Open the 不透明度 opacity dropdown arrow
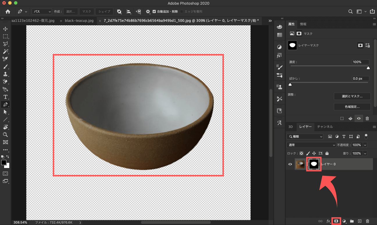The width and height of the screenshot is (377, 225). pos(365,145)
